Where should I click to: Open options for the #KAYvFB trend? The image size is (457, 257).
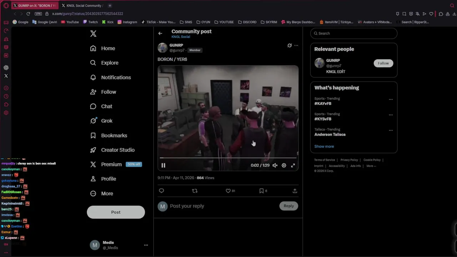tap(391, 100)
